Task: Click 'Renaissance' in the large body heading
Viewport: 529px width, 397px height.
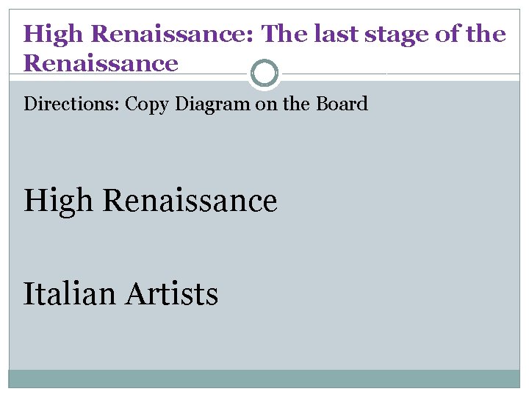Action: tap(190, 200)
